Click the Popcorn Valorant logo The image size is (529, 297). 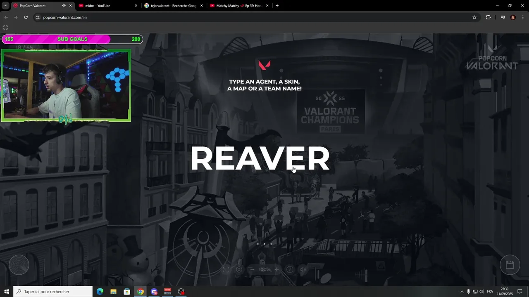(x=492, y=57)
